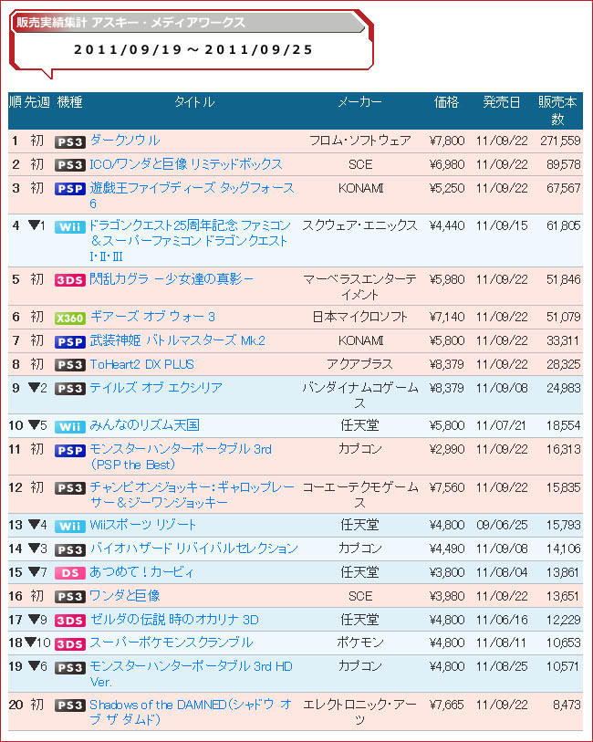
Task: Click the PS3 badge beside チャンピオンジョッキー
Action: (x=70, y=488)
